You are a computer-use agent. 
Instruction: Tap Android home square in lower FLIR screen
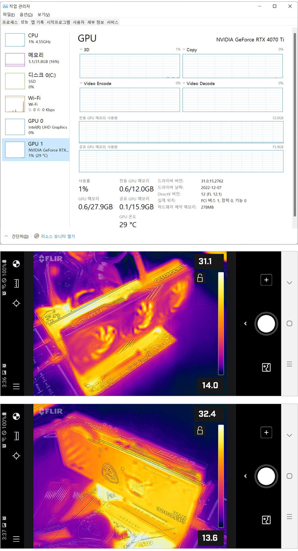click(x=289, y=476)
